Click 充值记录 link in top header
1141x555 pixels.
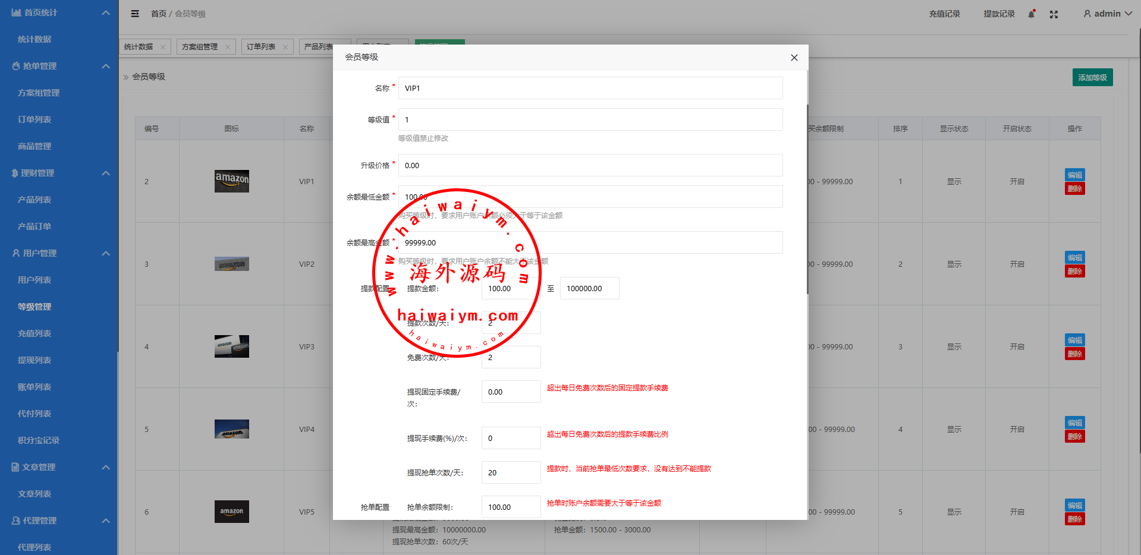pyautogui.click(x=944, y=14)
